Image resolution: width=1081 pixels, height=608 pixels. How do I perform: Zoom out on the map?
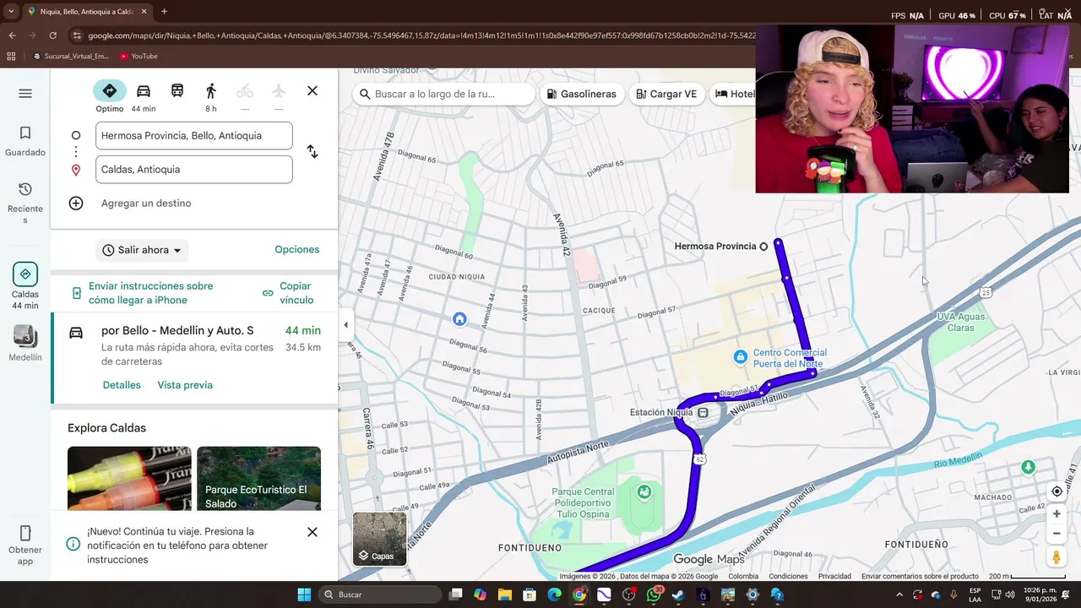tap(1057, 534)
